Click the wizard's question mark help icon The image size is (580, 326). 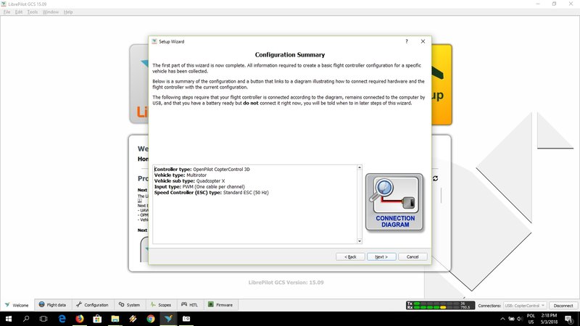tap(406, 42)
